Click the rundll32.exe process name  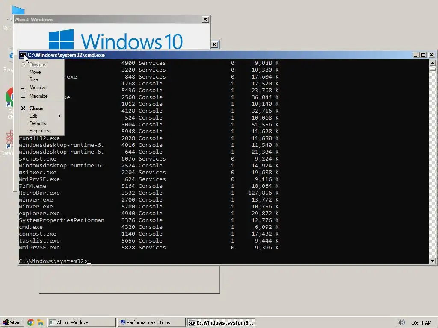[39, 138]
